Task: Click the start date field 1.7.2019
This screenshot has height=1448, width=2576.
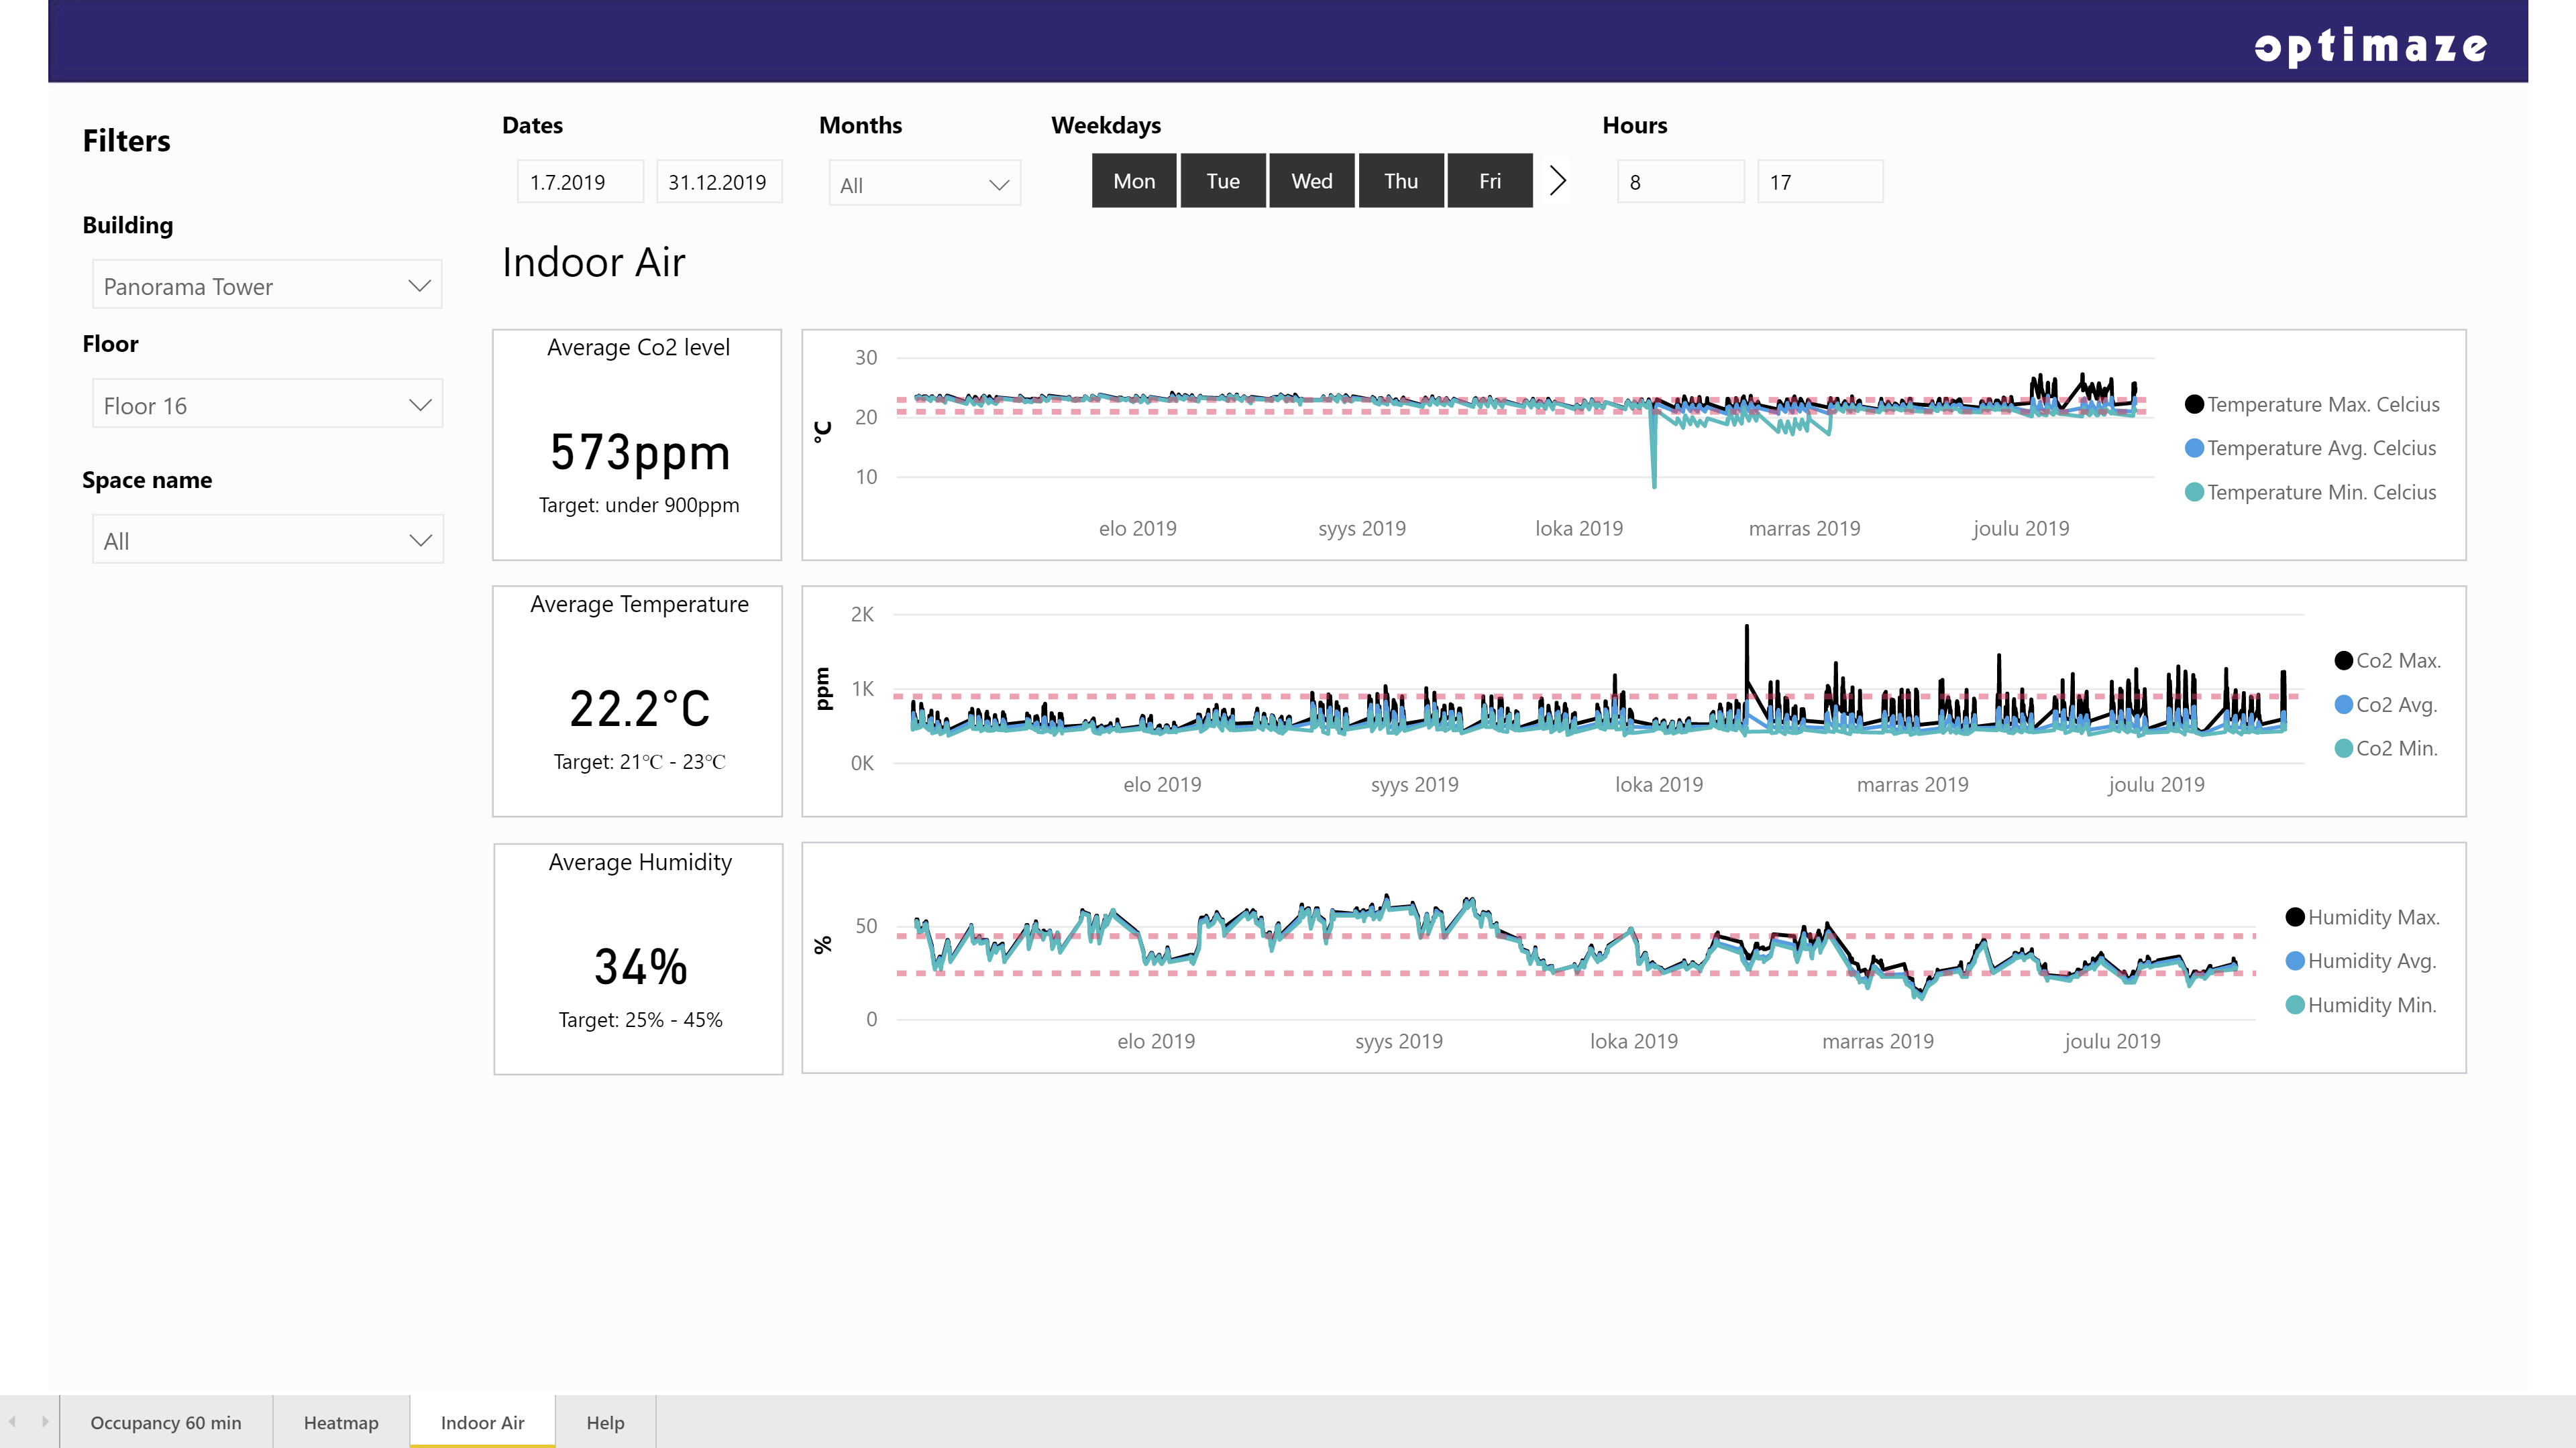Action: tap(579, 183)
